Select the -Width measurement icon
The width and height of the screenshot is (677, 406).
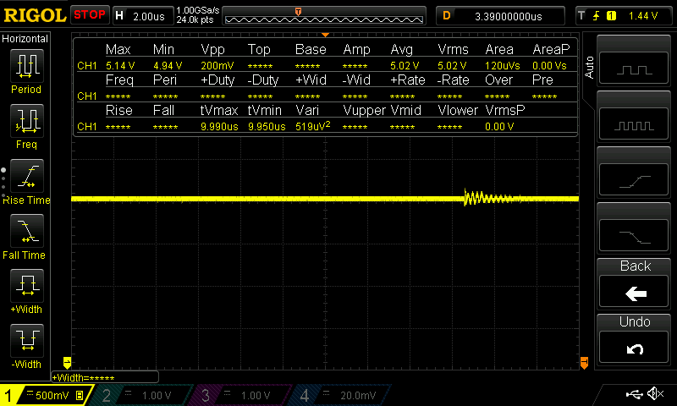[x=27, y=340]
